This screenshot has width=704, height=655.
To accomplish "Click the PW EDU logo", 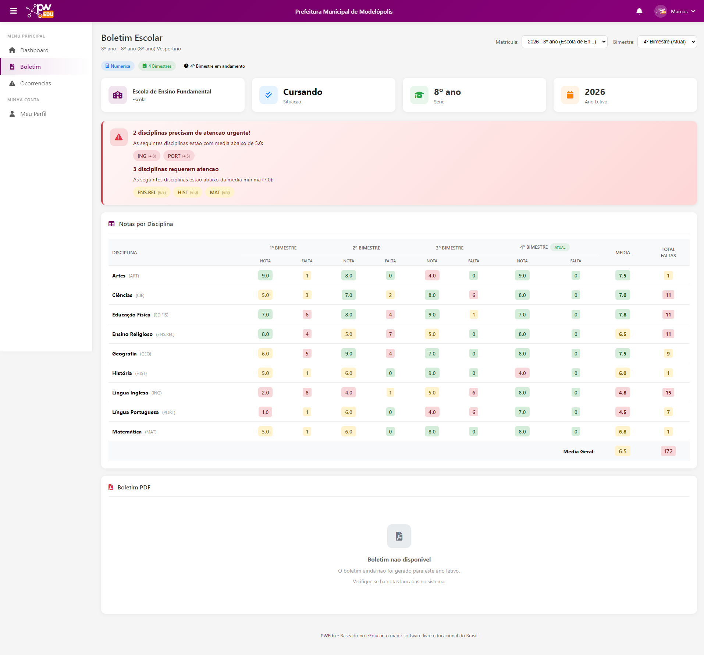I will (40, 11).
